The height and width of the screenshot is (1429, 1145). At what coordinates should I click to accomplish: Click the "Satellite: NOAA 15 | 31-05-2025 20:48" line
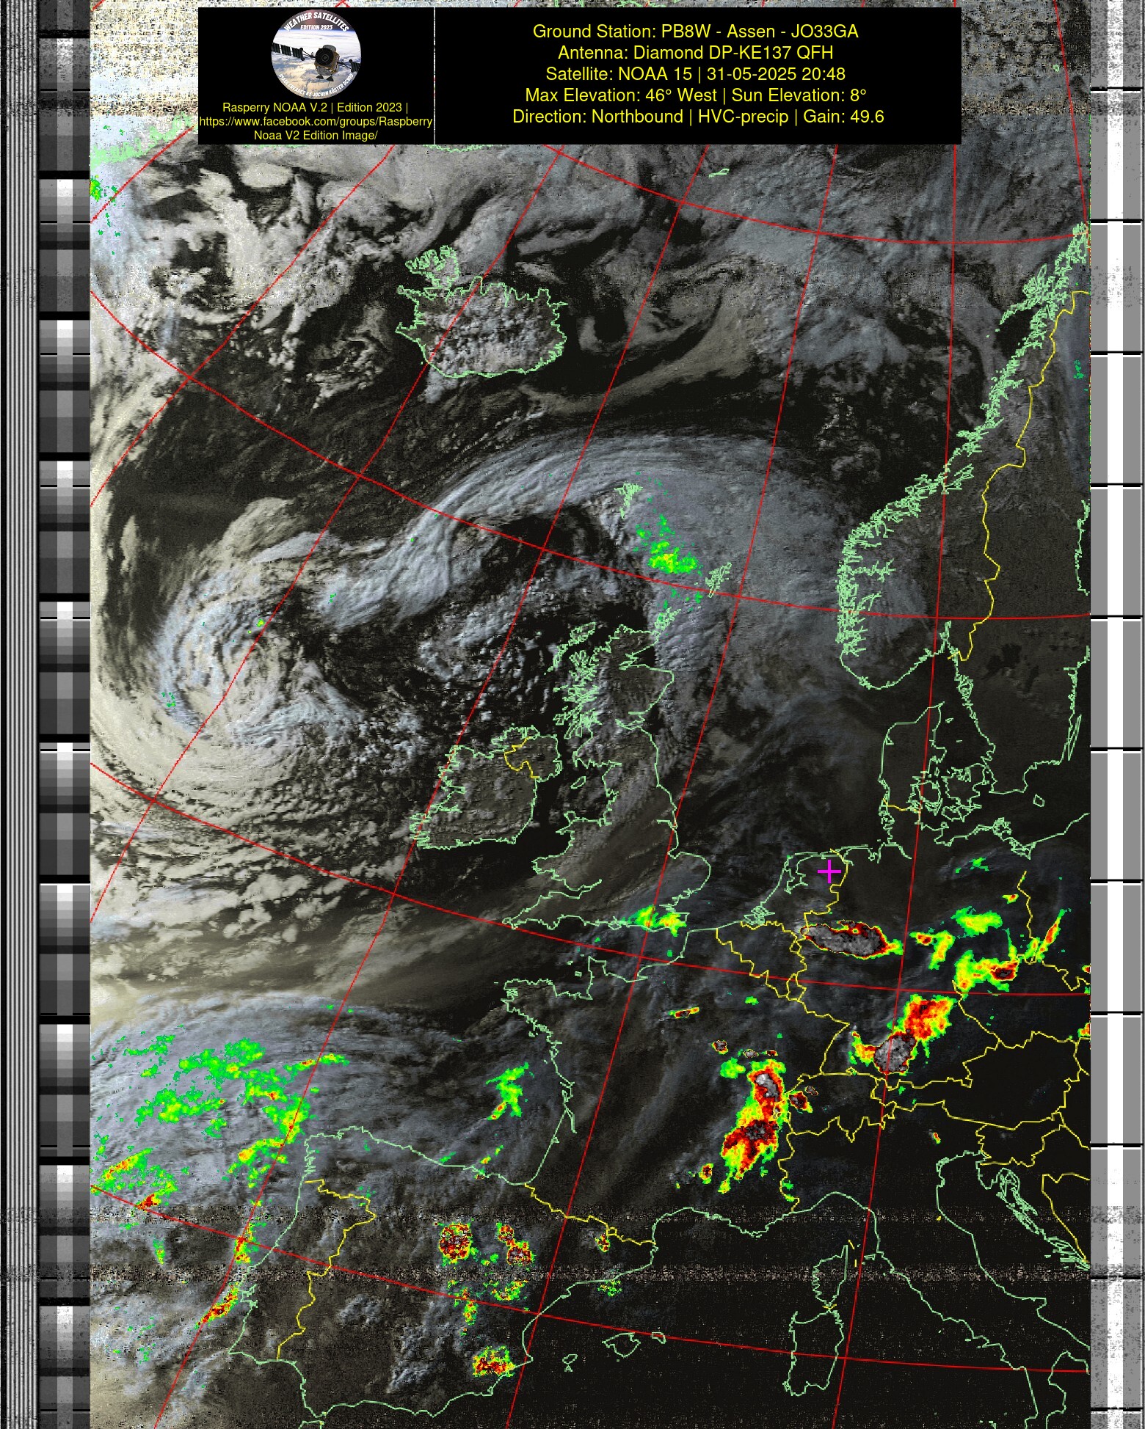point(695,74)
